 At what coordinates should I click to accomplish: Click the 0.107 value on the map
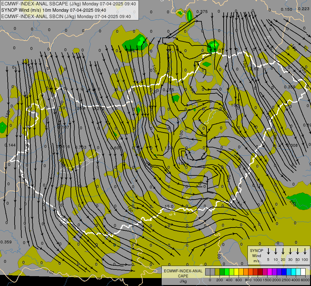point(64,127)
